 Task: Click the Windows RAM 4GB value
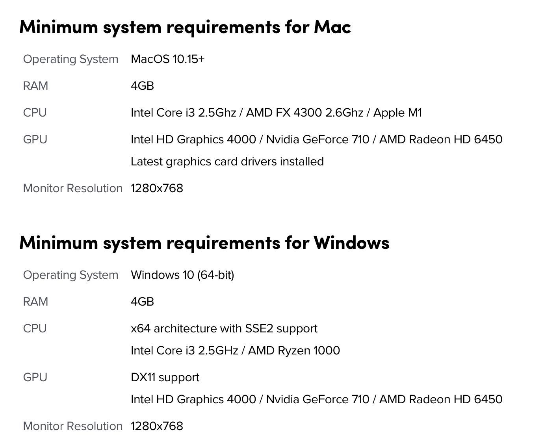point(142,302)
